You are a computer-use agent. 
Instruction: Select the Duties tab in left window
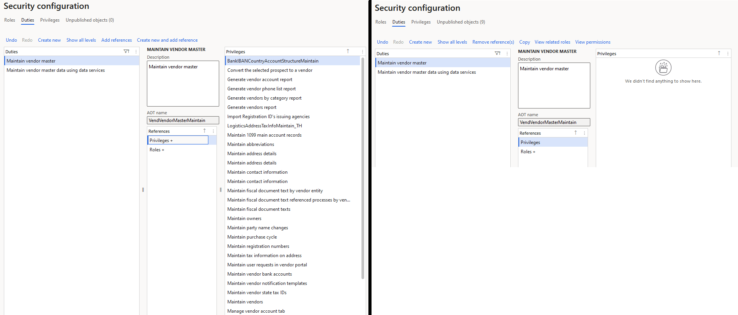tap(27, 20)
